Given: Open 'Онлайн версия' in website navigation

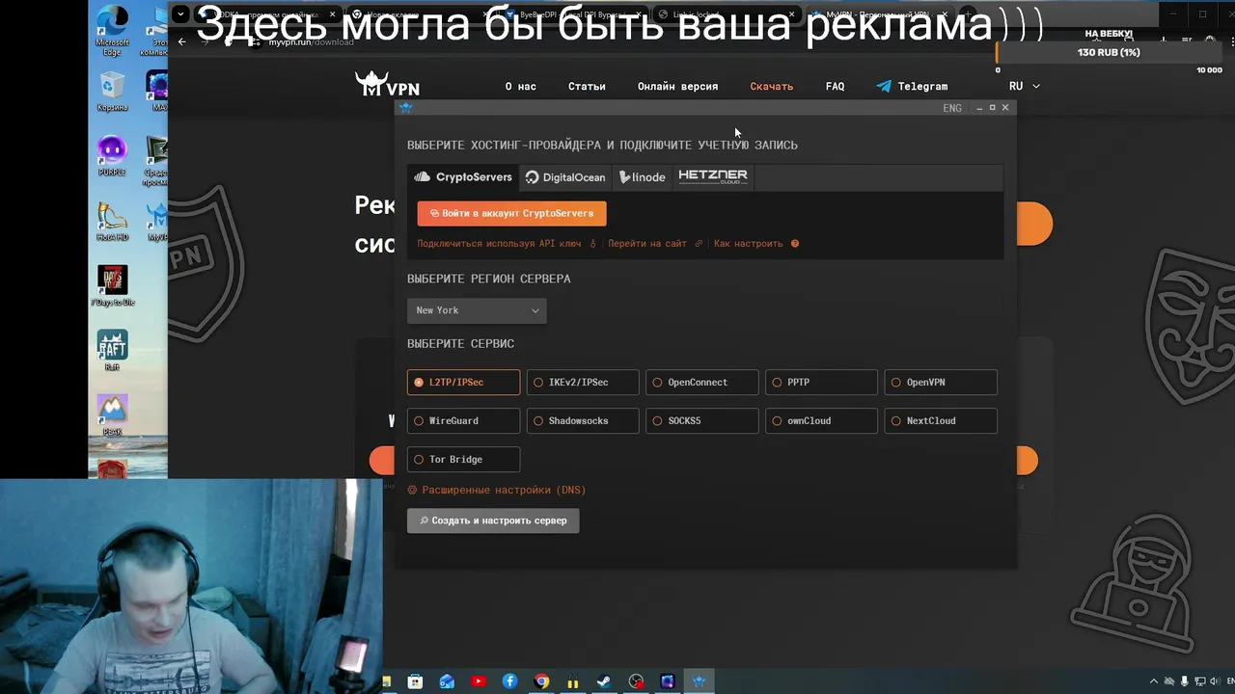Looking at the screenshot, I should pos(677,86).
